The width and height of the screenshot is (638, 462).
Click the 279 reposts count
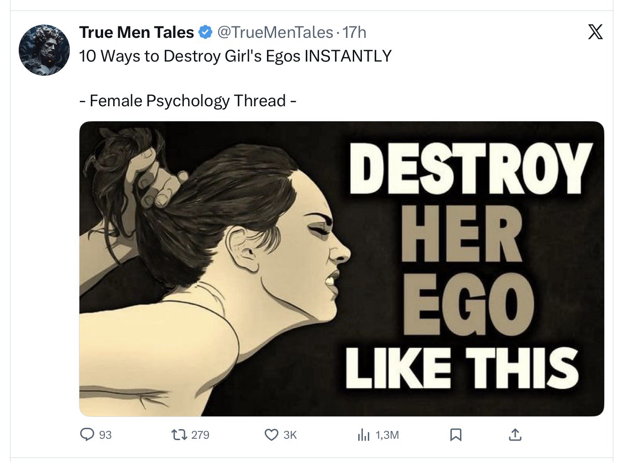(x=200, y=435)
